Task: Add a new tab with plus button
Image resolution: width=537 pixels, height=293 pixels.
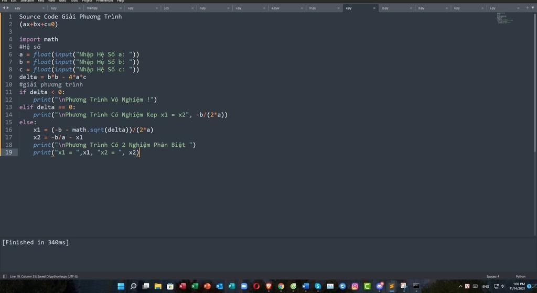Action: [528, 7]
